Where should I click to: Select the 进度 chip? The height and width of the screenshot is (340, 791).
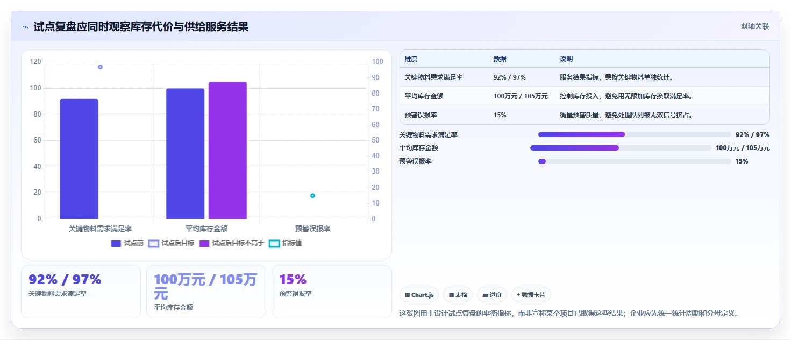(492, 295)
